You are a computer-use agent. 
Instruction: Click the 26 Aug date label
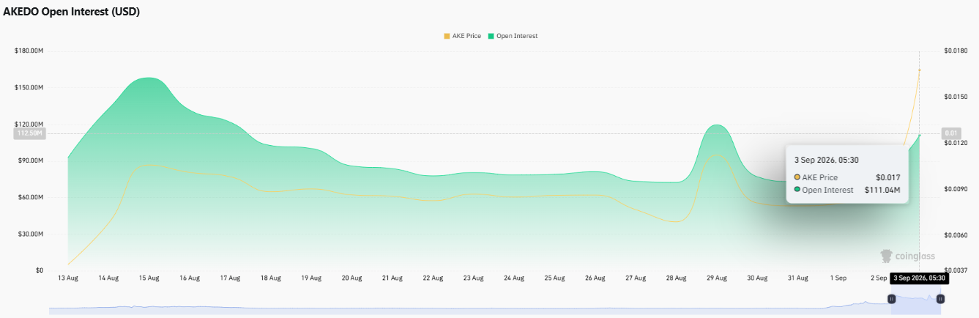click(x=595, y=278)
